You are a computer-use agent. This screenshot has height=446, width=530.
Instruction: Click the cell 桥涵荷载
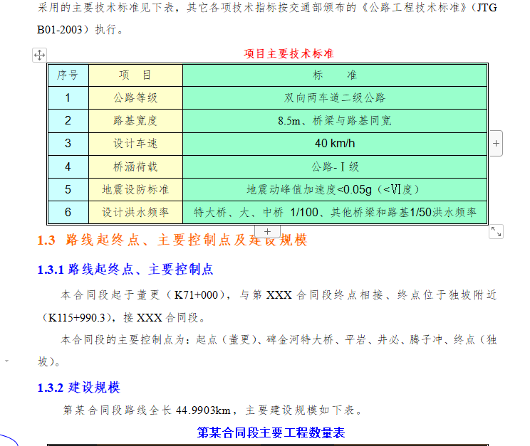135,166
